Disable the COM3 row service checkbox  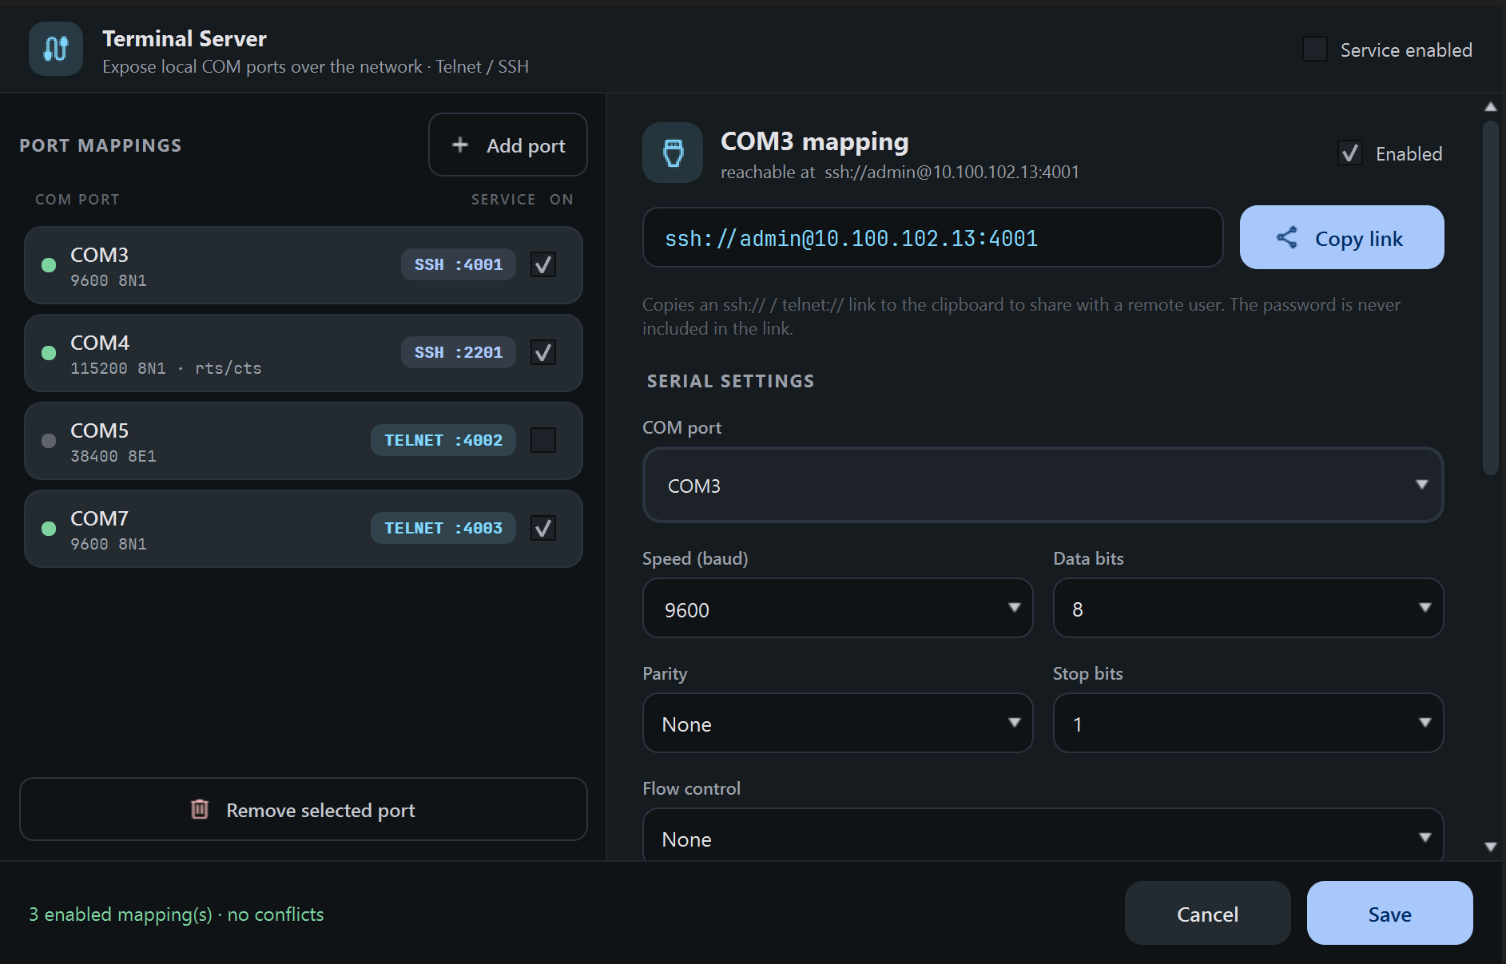[543, 264]
